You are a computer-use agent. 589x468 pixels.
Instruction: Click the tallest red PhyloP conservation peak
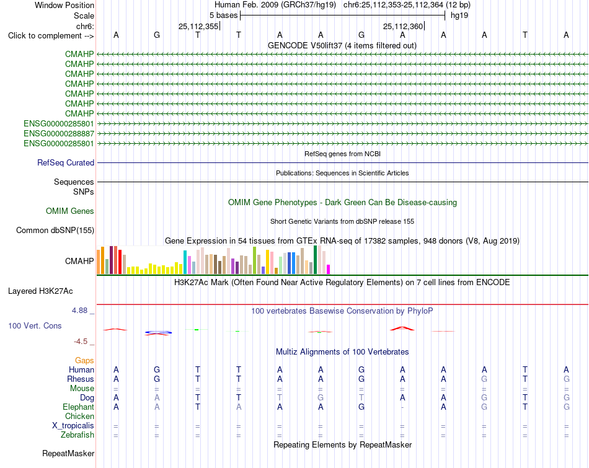click(402, 329)
